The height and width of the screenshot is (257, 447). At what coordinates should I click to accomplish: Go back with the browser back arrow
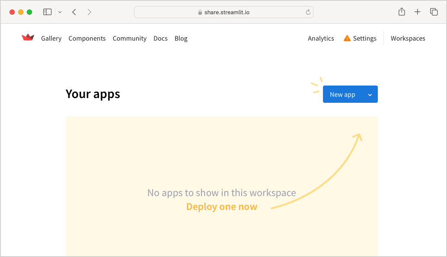pos(74,12)
